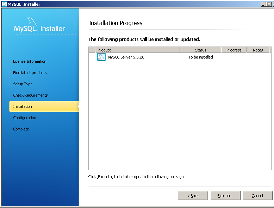Screen dimensions: 274x208
Task: Click the Installation Progress heading
Action: 116,23
